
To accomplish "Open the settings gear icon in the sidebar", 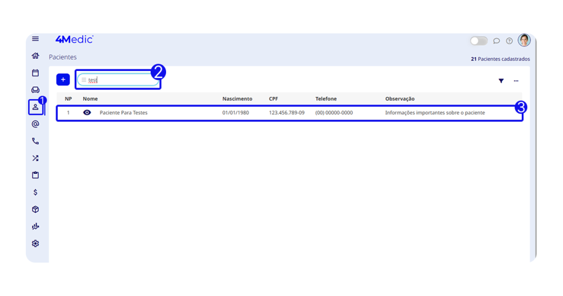I will [35, 243].
